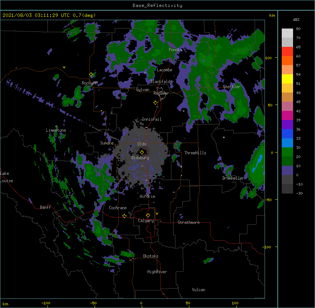This screenshot has width=315, height=308.
Task: Click the yellow V marker in northwest area
Action: coord(64,67)
